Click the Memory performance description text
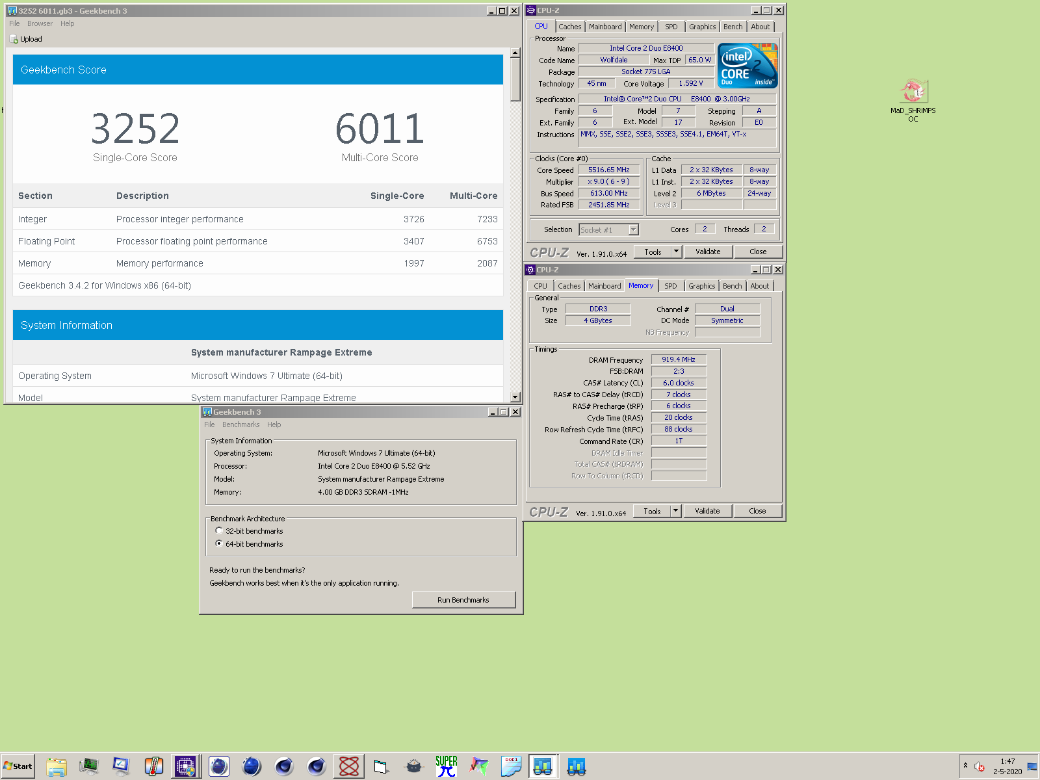 pyautogui.click(x=160, y=263)
